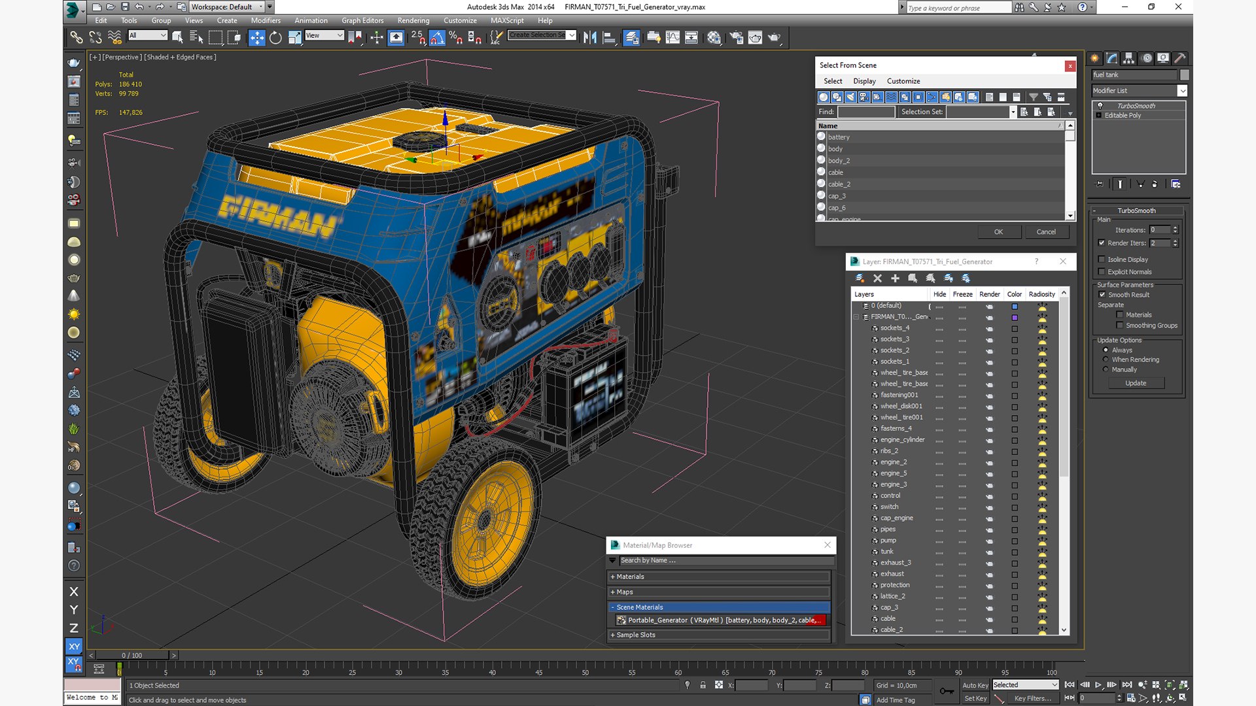
Task: Open Display menu in Select From Scene
Action: [864, 81]
